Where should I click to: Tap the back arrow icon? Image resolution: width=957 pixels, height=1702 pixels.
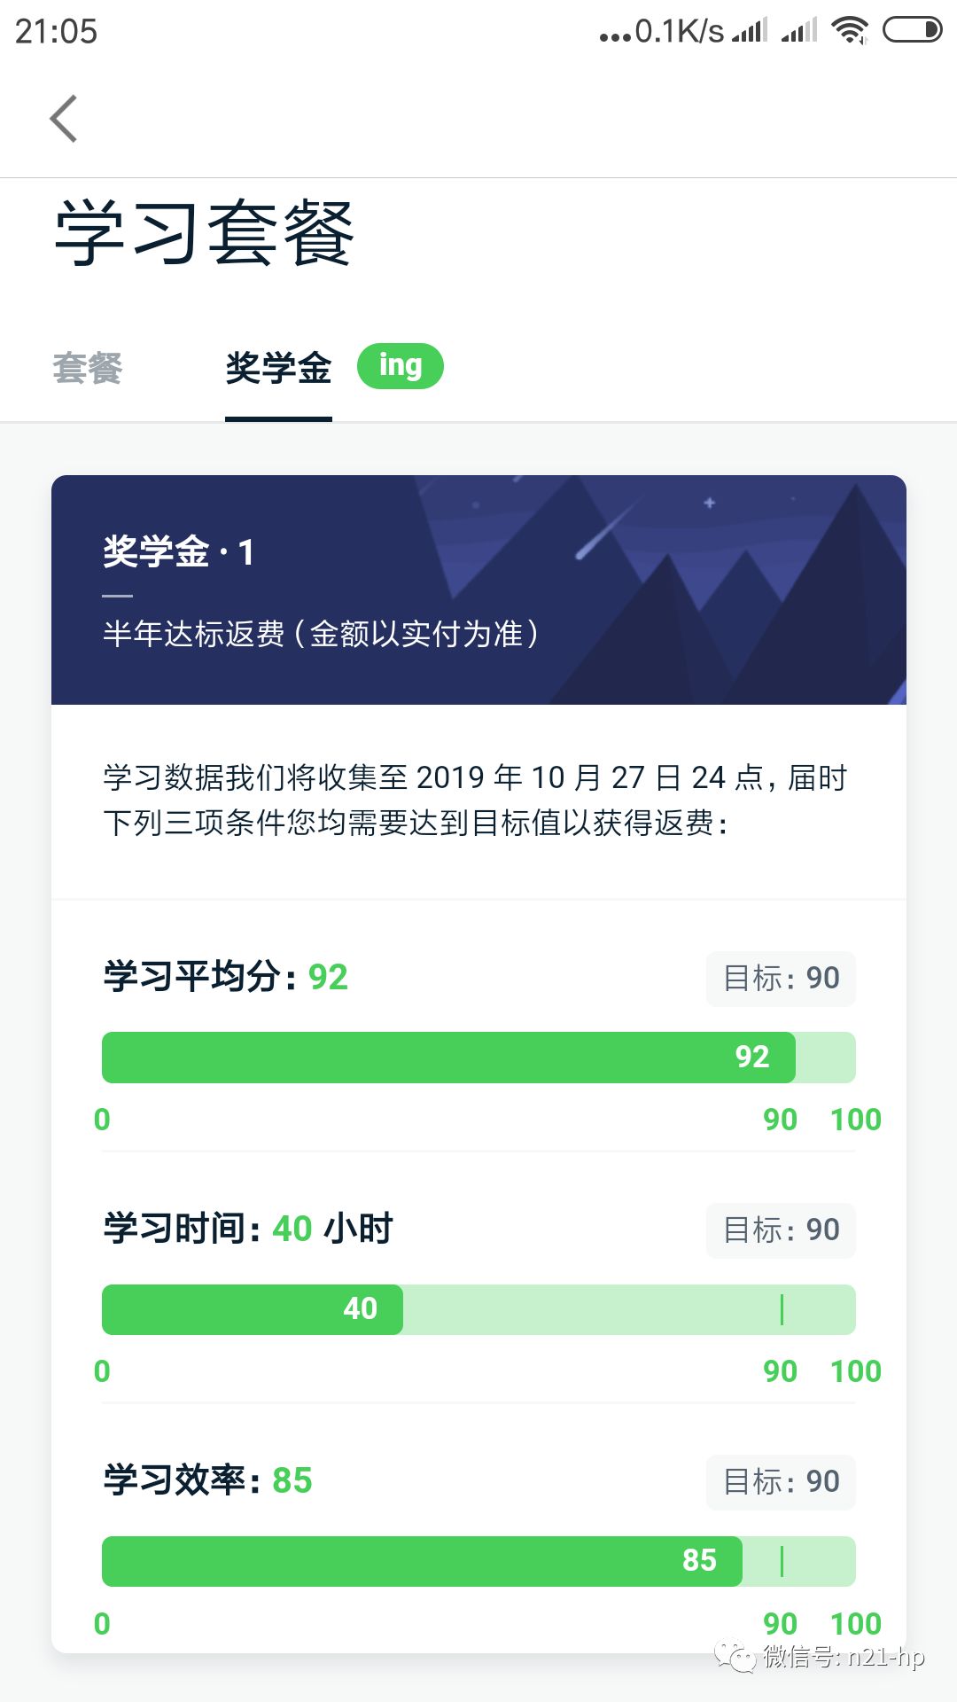[64, 119]
